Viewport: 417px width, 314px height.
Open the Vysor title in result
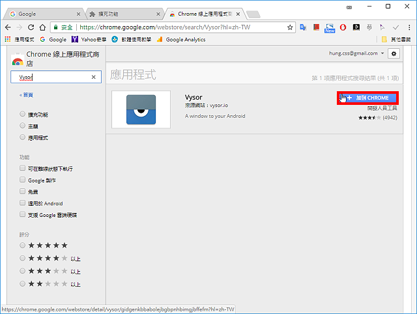[x=194, y=97]
